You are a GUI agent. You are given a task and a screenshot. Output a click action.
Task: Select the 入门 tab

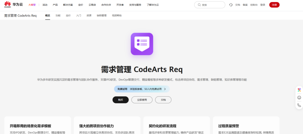pos(79,15)
